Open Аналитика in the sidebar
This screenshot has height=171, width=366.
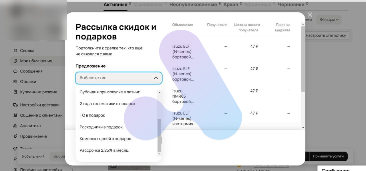(30, 126)
